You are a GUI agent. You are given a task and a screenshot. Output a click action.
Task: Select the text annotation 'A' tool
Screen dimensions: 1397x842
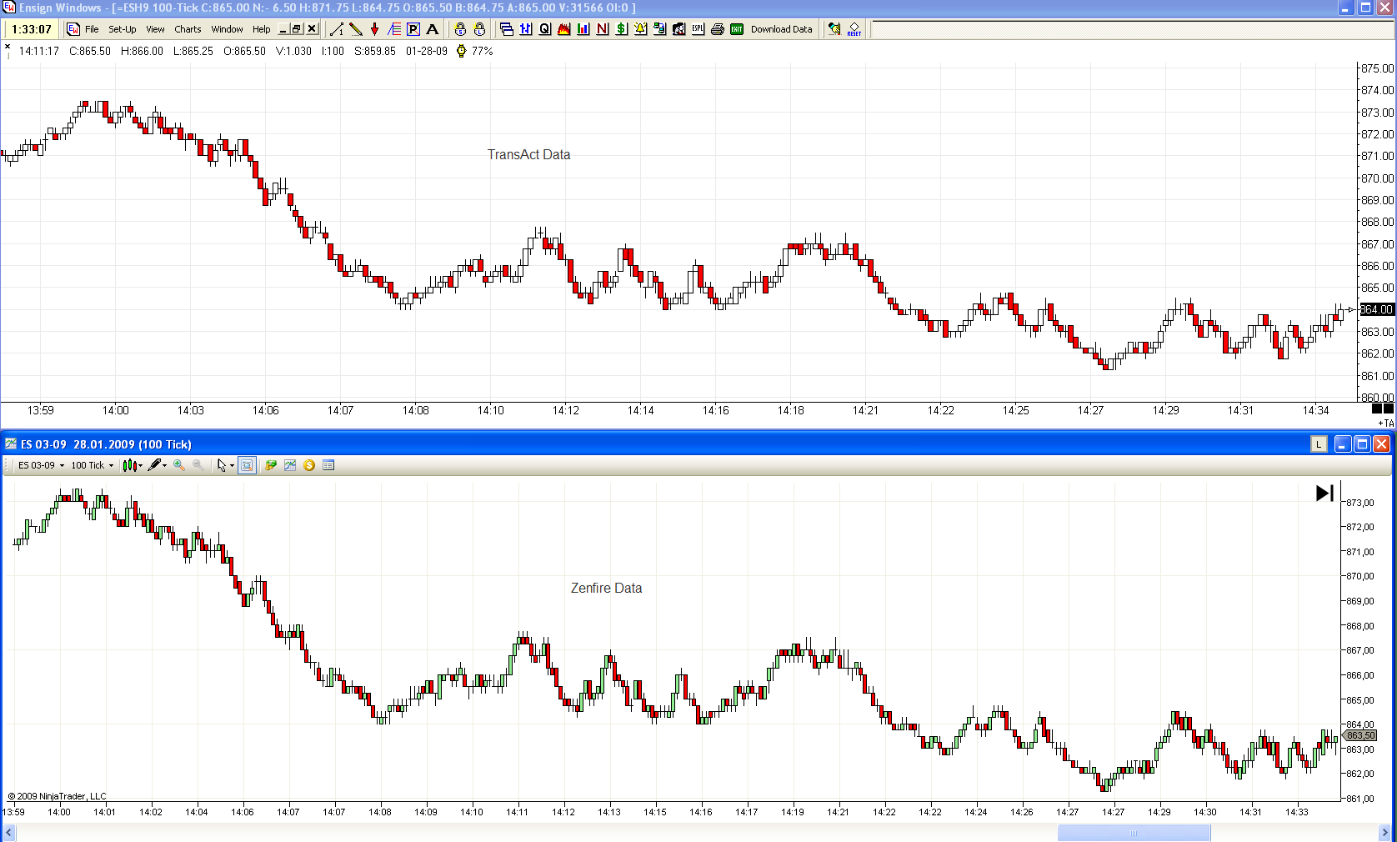point(432,29)
